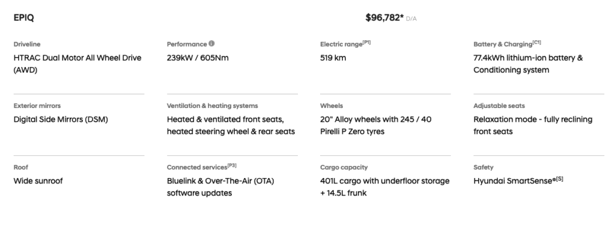Click the HTRAC Dual Motor All Wheel Drive text
This screenshot has width=615, height=226.
pos(77,64)
